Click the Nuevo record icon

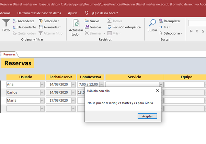(x=92, y=21)
